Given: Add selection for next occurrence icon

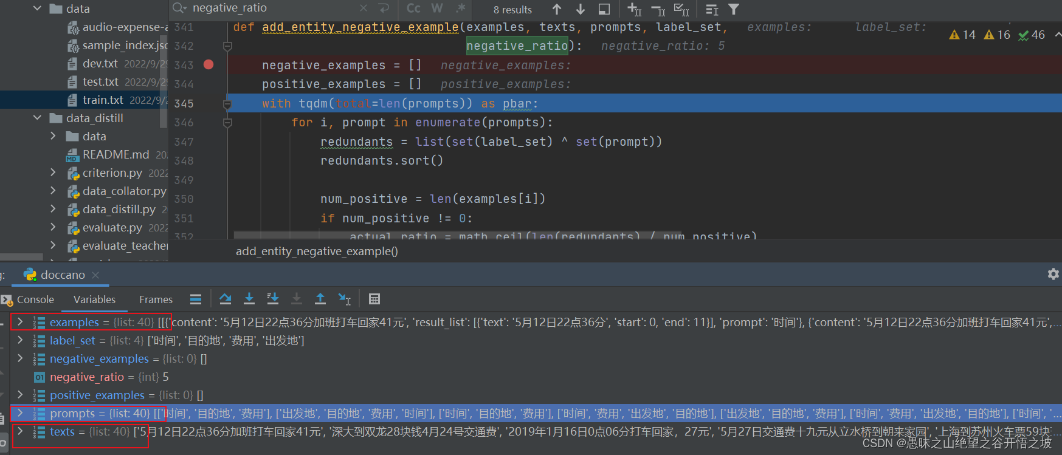Looking at the screenshot, I should pos(635,9).
